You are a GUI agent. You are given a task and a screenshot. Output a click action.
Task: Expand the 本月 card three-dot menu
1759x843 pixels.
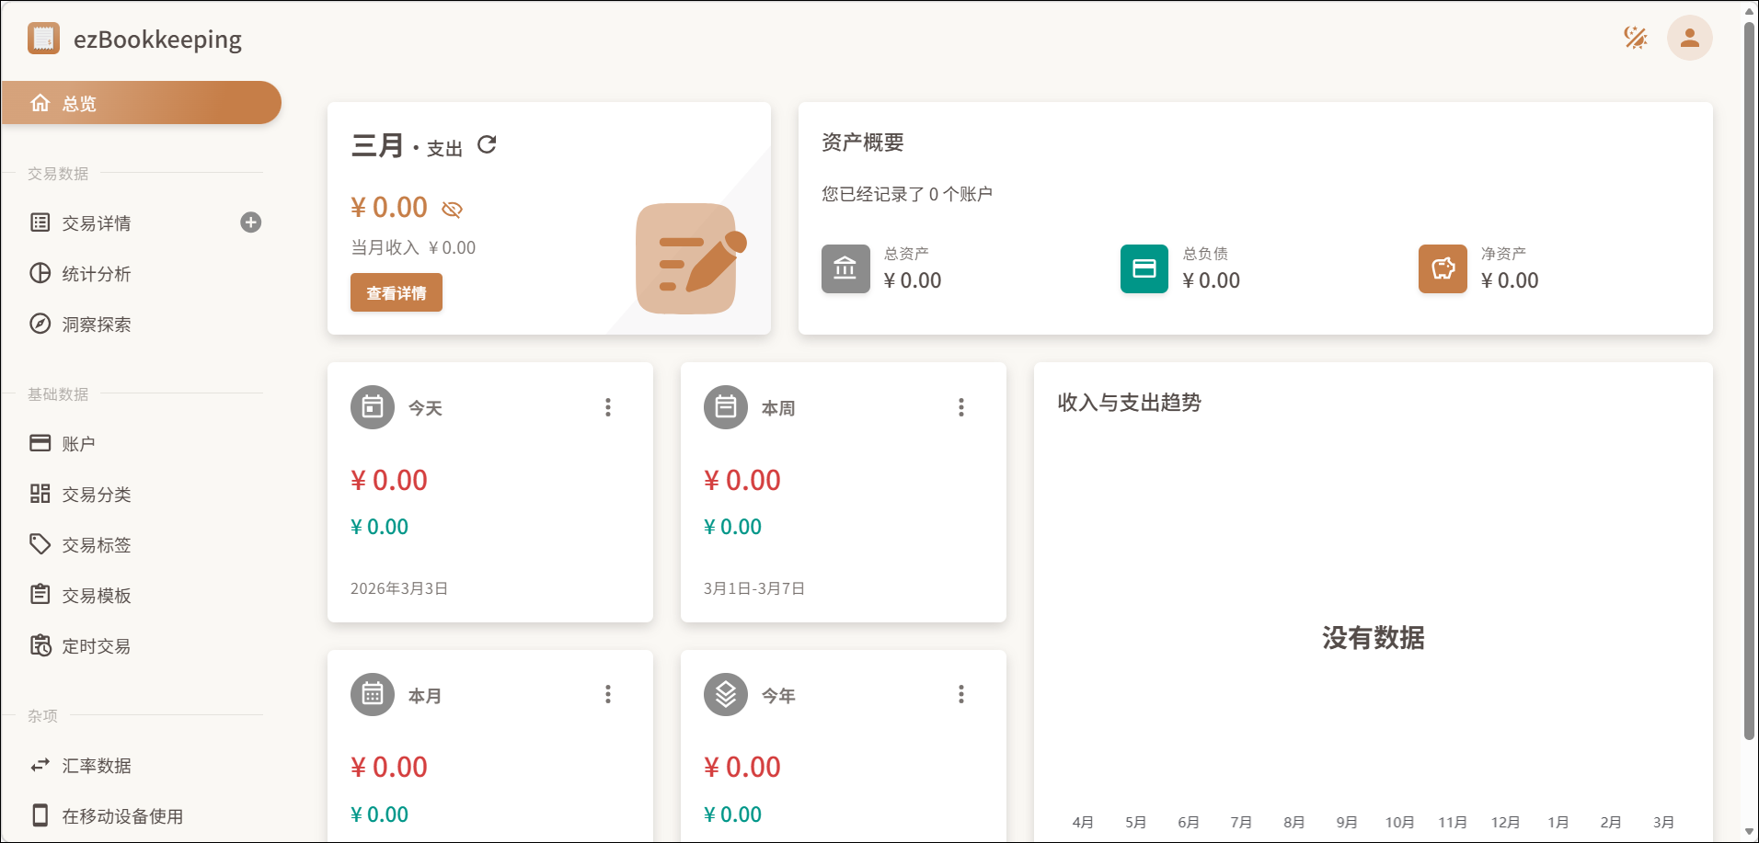coord(608,694)
